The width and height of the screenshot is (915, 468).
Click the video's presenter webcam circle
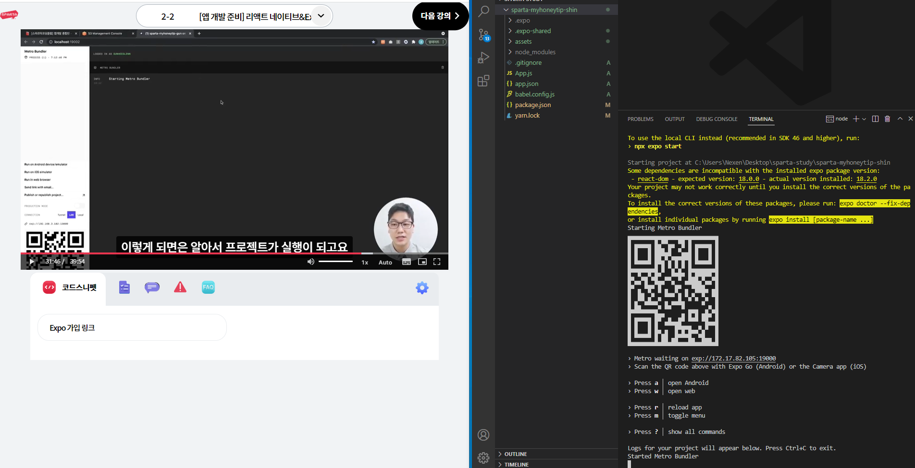(406, 228)
